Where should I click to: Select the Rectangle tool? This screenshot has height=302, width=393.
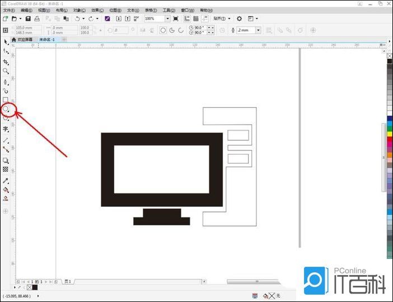6,100
